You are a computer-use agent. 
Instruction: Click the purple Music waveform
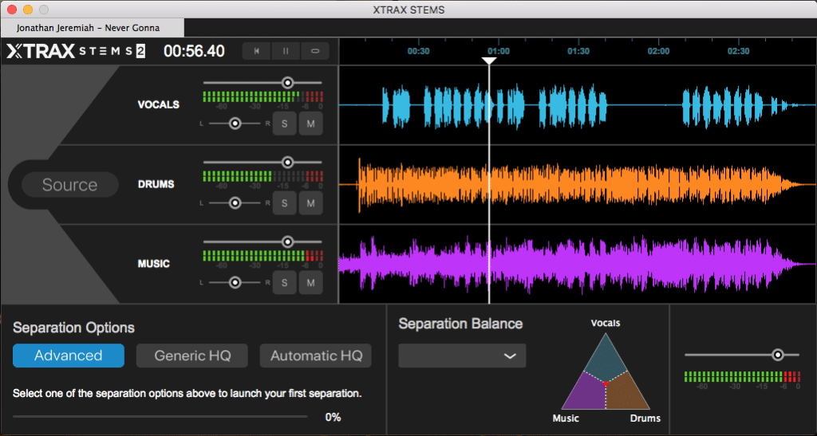578,265
